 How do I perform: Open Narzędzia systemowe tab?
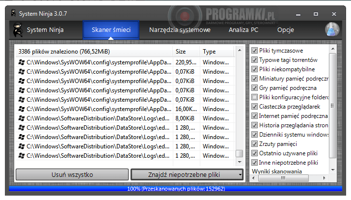pos(180,30)
